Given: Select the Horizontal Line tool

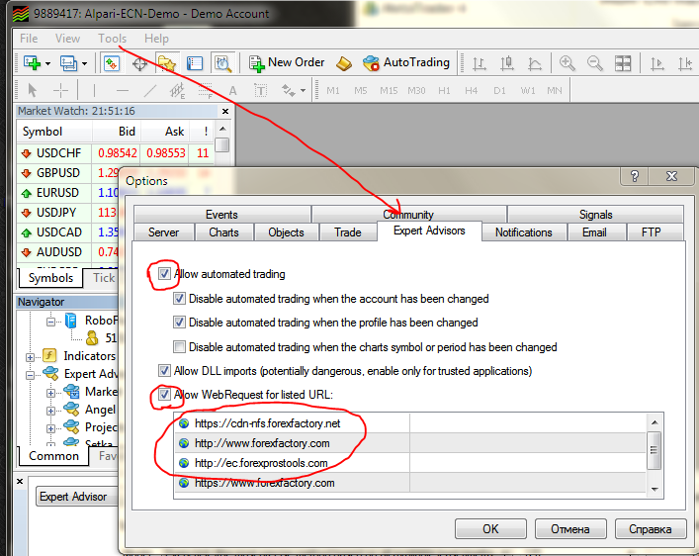Looking at the screenshot, I should pyautogui.click(x=123, y=91).
